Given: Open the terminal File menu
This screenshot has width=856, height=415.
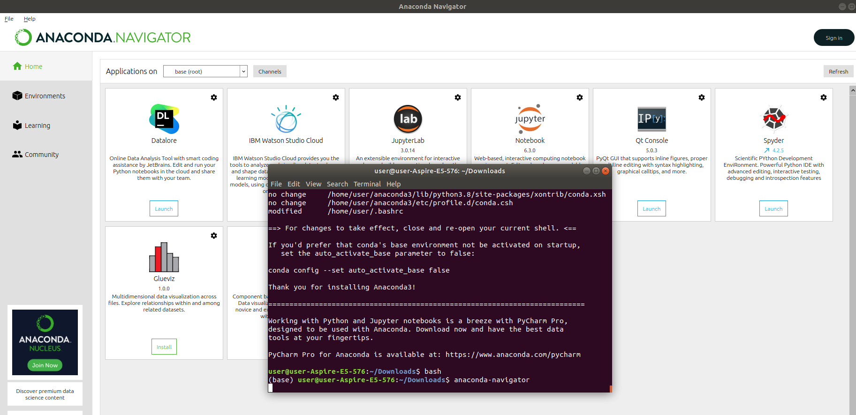Looking at the screenshot, I should (276, 184).
